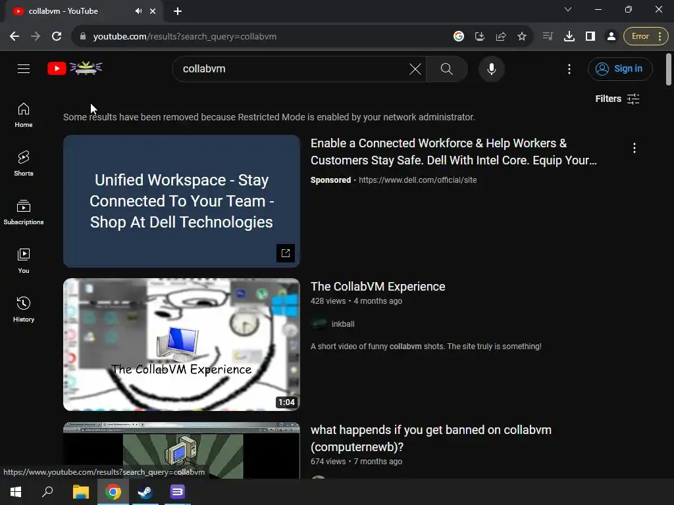The image size is (674, 505).
Task: Open The CollabVM Experience video title
Action: click(378, 287)
